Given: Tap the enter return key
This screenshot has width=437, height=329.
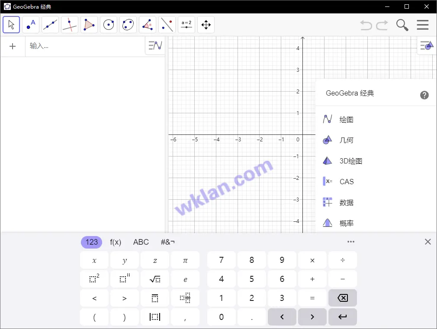Looking at the screenshot, I should [343, 317].
